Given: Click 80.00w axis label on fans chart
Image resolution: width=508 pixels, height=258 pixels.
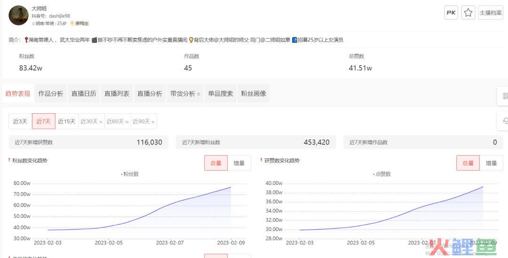Looking at the screenshot, I should [22, 183].
